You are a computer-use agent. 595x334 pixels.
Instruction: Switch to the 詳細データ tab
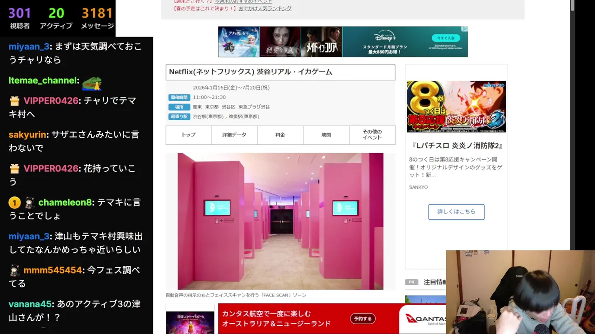[x=234, y=135]
